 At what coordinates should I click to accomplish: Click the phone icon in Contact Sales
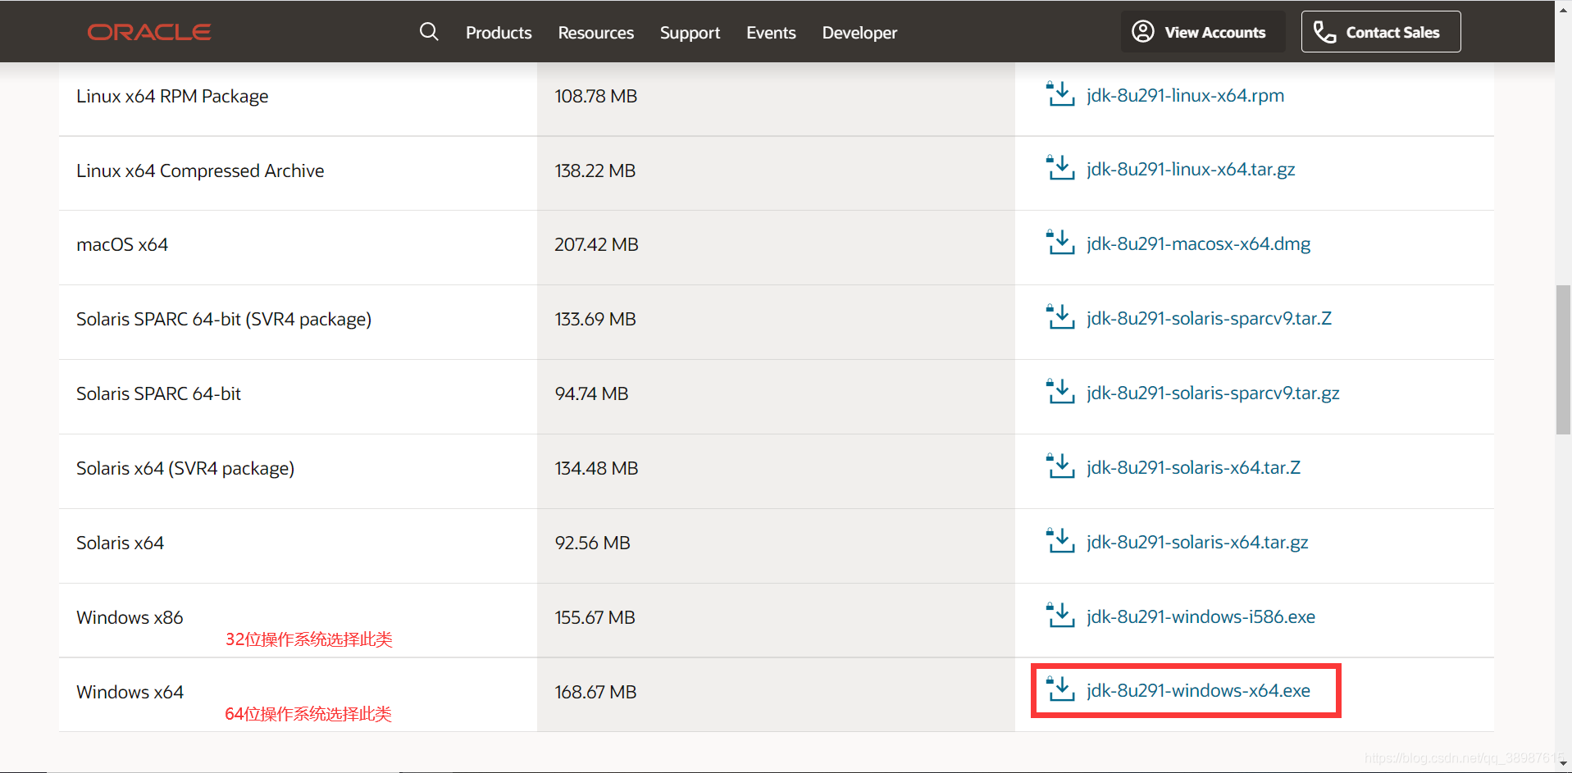point(1324,32)
